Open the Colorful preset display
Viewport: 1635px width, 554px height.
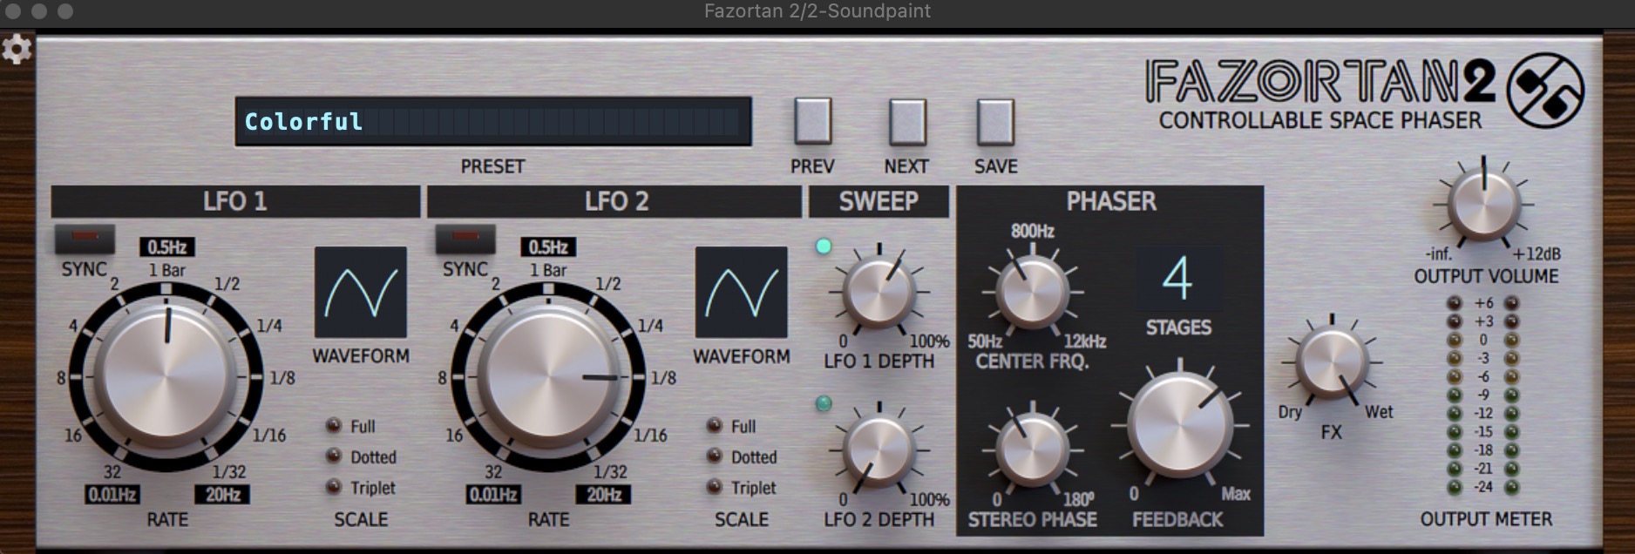[492, 121]
